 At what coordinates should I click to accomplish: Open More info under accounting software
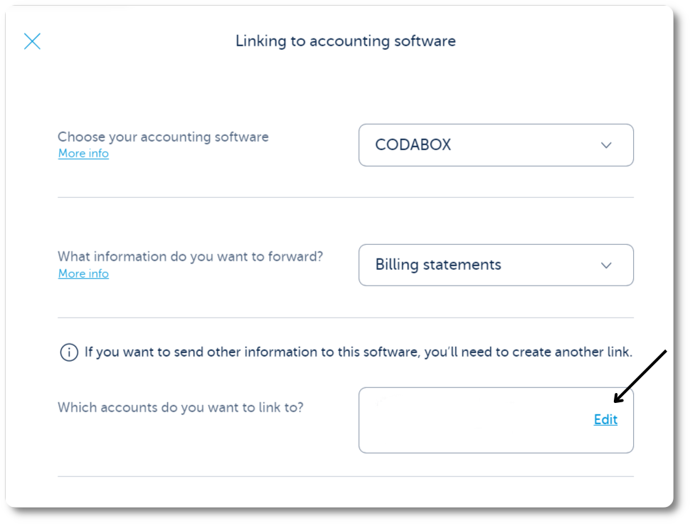pyautogui.click(x=83, y=153)
